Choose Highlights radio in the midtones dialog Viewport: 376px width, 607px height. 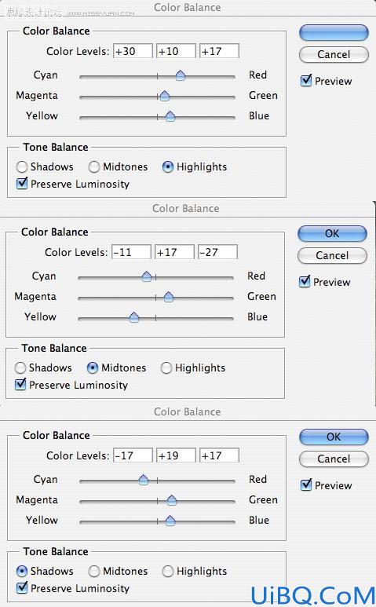click(x=166, y=367)
